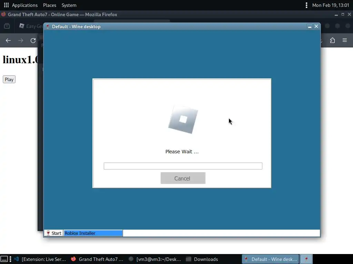The width and height of the screenshot is (353, 264).
Task: Open the Wine Start menu
Action: [x=54, y=233]
